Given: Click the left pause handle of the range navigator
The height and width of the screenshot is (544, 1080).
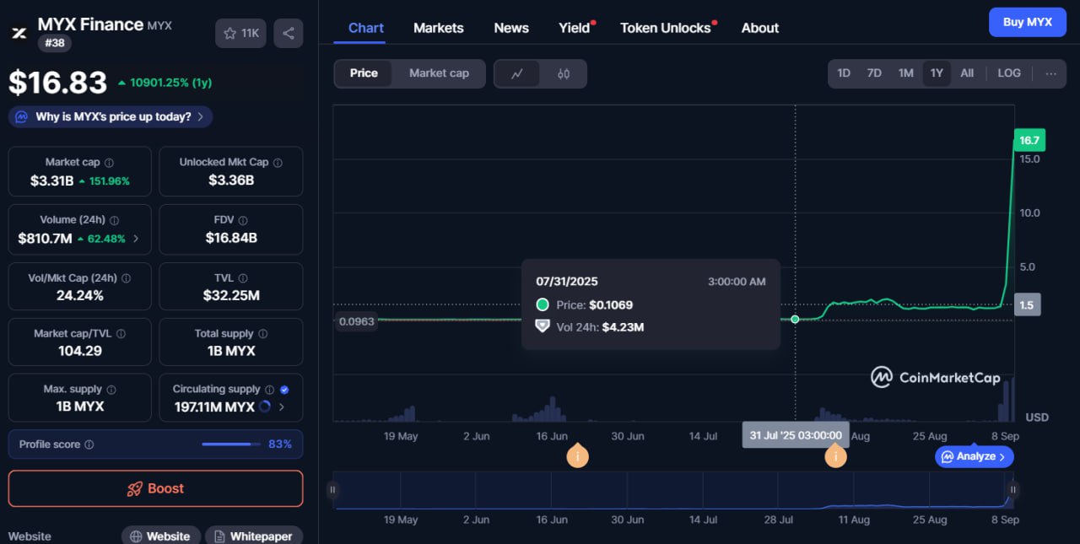Looking at the screenshot, I should (x=333, y=489).
